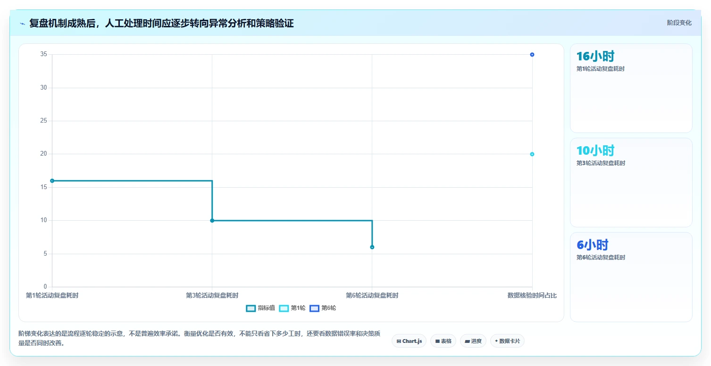Click the y-axis tick label 25
The height and width of the screenshot is (366, 711).
point(44,121)
